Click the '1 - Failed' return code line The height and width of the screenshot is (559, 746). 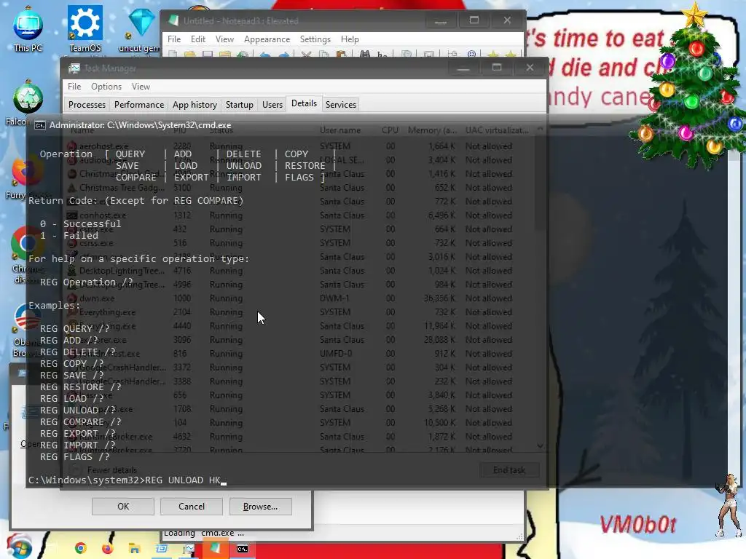[69, 235]
